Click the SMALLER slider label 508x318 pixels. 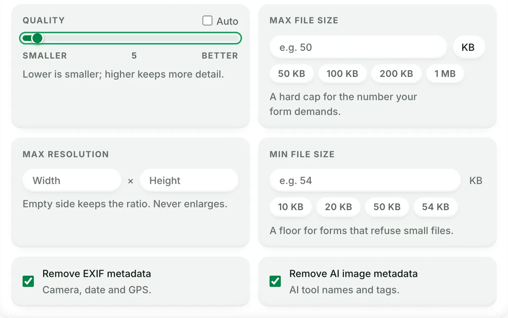[x=45, y=56]
